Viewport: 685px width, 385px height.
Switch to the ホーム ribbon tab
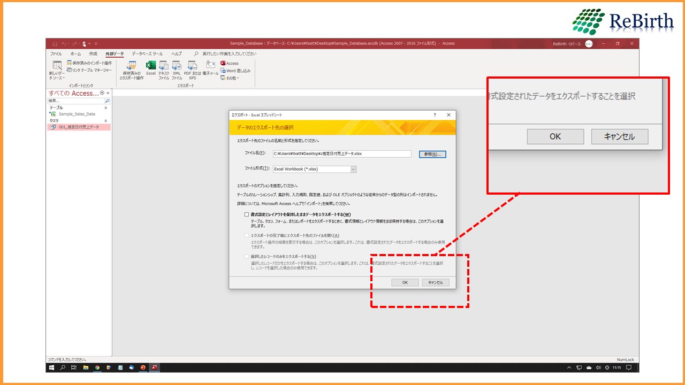(76, 53)
